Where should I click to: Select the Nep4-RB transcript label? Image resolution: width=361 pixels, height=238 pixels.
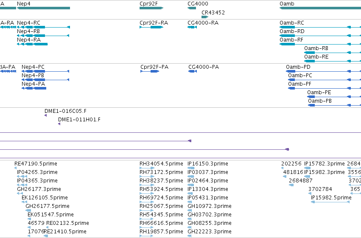28,31
